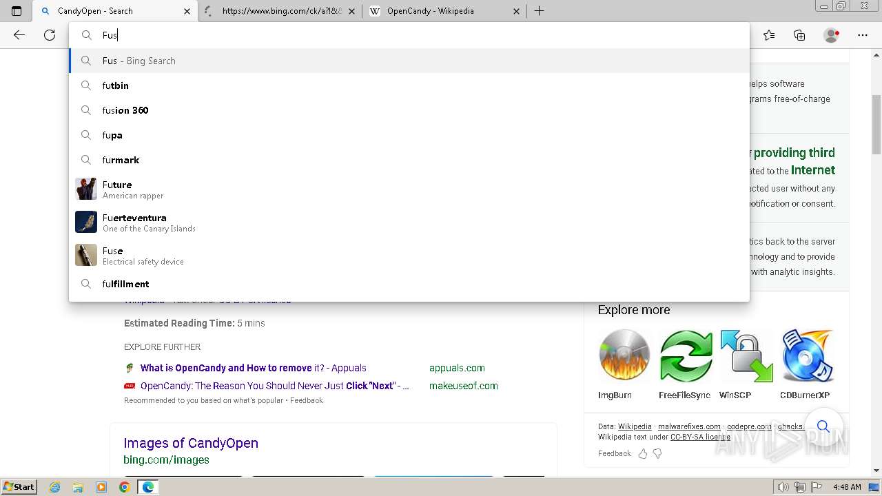Click the 4:48 AM system clock
Image resolution: width=882 pixels, height=496 pixels.
(847, 487)
